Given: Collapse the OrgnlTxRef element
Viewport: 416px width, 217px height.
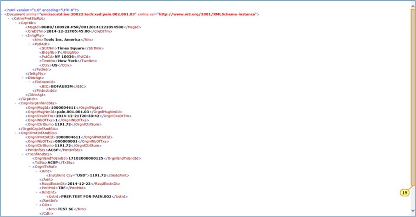Looking at the screenshot, I should (x=30, y=167).
